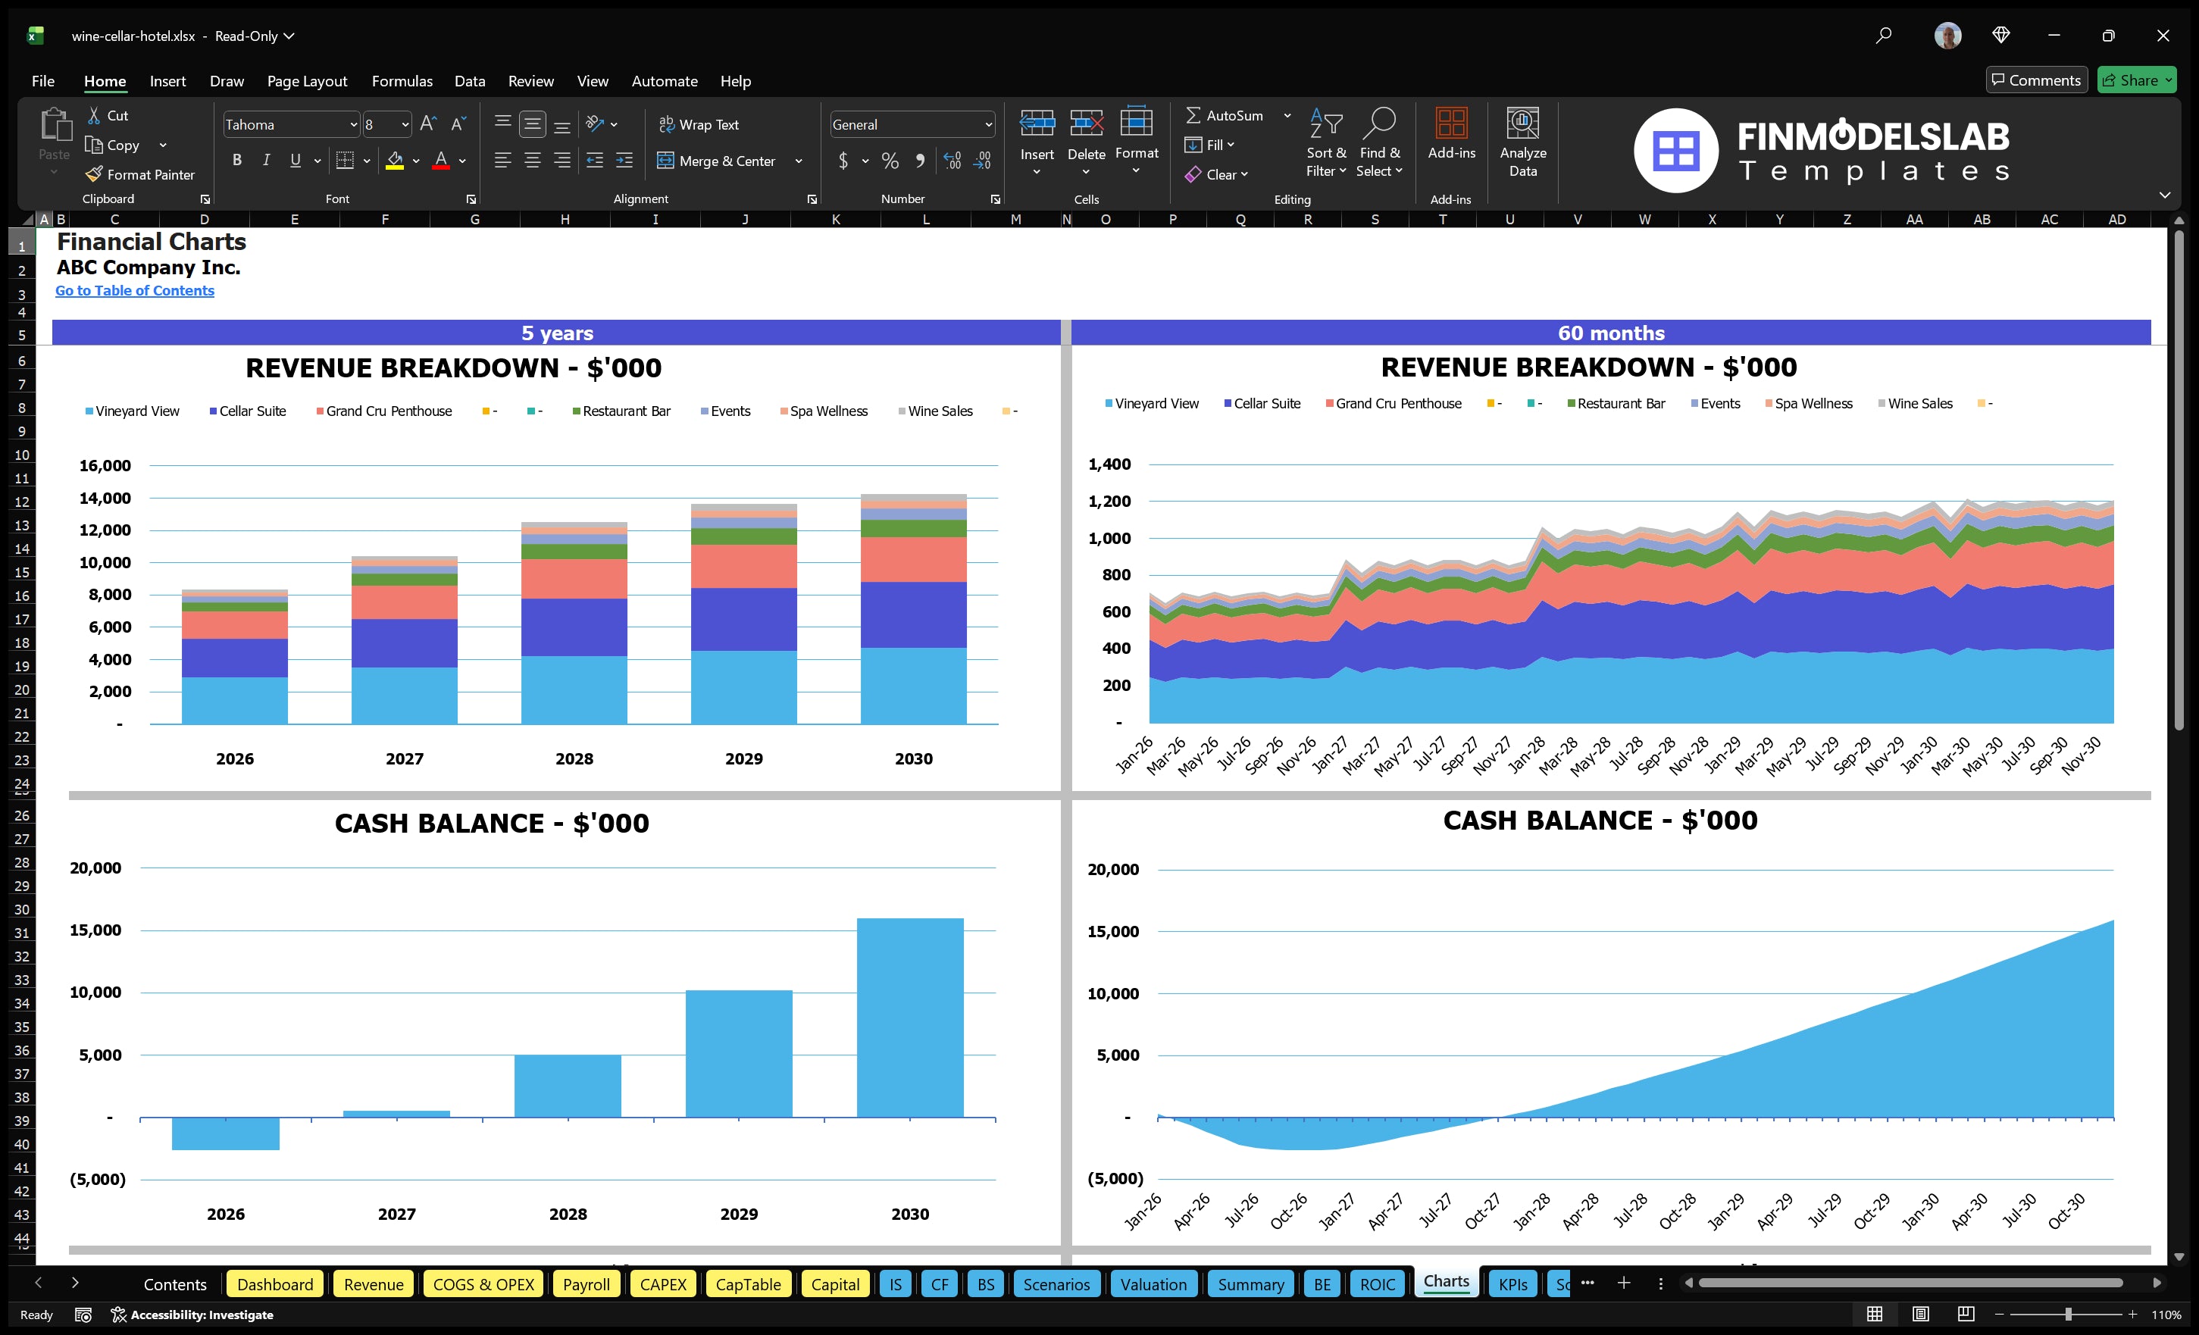Image resolution: width=2199 pixels, height=1335 pixels.
Task: Switch to the Formulas ribbon tab
Action: (x=402, y=80)
